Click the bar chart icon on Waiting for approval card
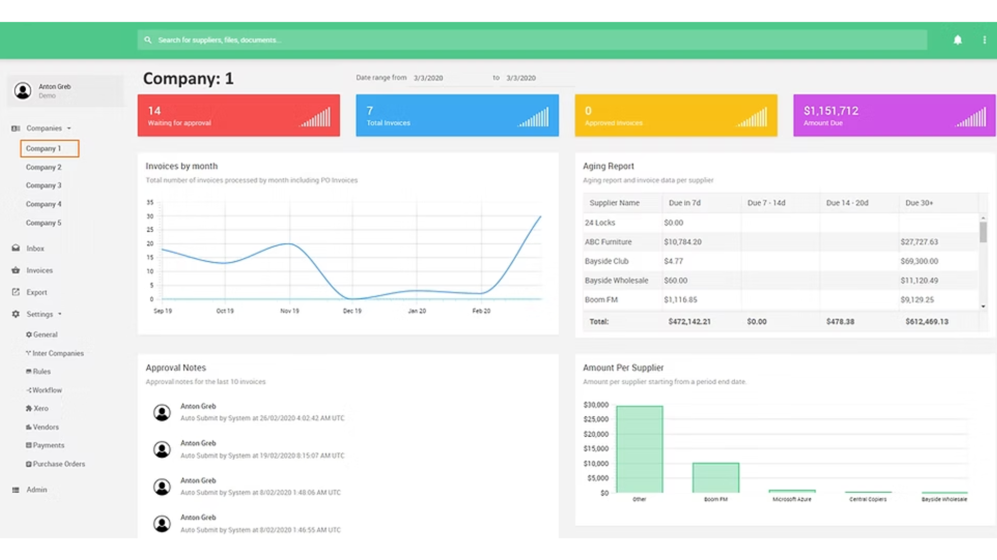This screenshot has height=560, width=997. pyautogui.click(x=315, y=117)
